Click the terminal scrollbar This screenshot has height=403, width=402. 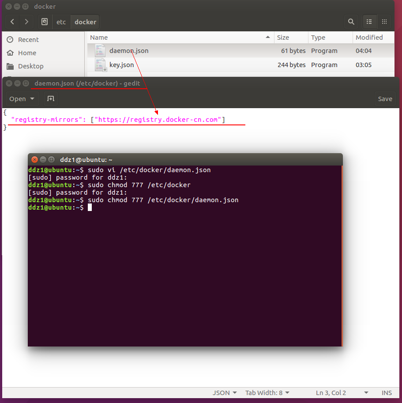pyautogui.click(x=342, y=256)
